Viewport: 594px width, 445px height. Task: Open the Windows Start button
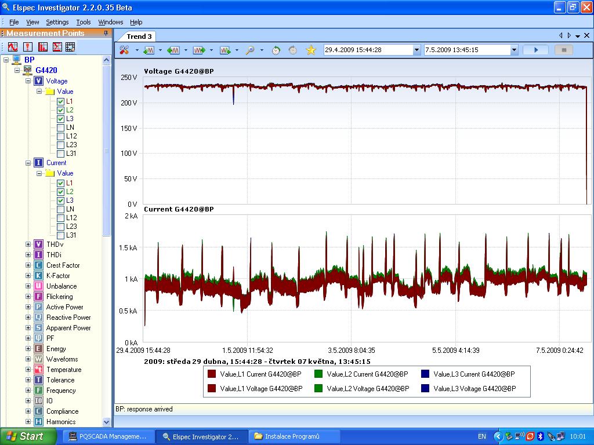click(x=27, y=436)
